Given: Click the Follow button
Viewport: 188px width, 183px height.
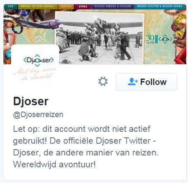Looking at the screenshot, I should tap(146, 82).
